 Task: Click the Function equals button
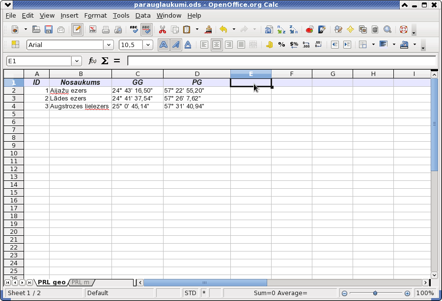pyautogui.click(x=117, y=61)
